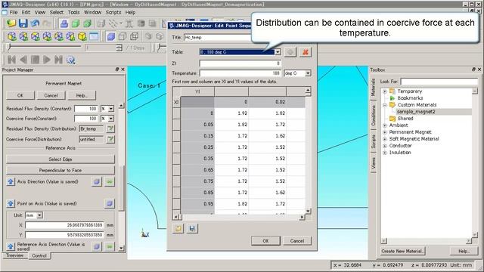Open the Views vertical tab in Toolbox
The width and height of the screenshot is (484, 272).
tap(373, 163)
